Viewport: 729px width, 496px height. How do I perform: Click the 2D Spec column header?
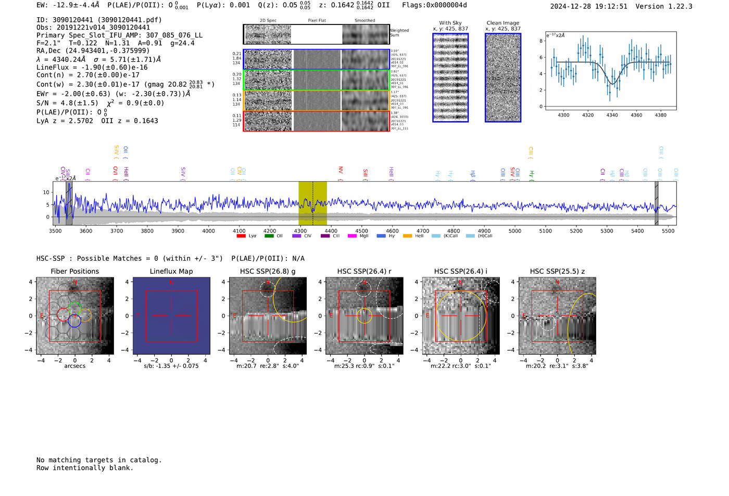point(268,21)
